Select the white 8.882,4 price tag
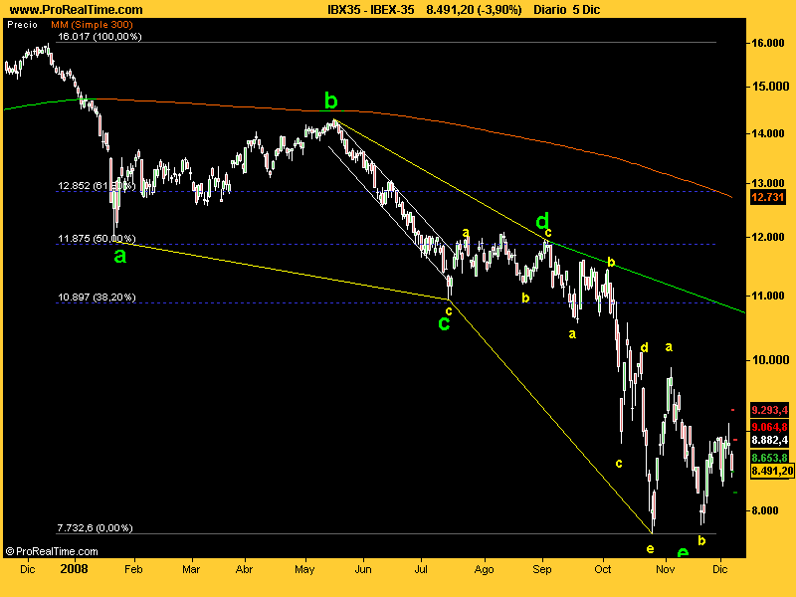Viewport: 796px width, 597px height. [769, 440]
